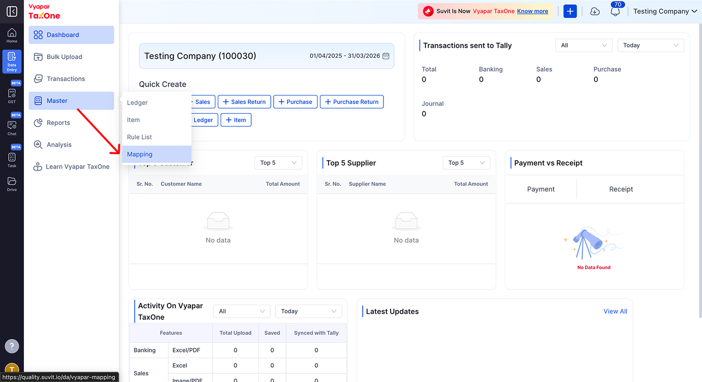Click the Customer Name column header
Viewport: 702px width, 382px height.
[x=181, y=184]
